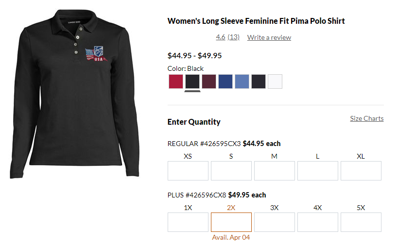
Task: Click the L size quantity field
Action: (x=318, y=171)
